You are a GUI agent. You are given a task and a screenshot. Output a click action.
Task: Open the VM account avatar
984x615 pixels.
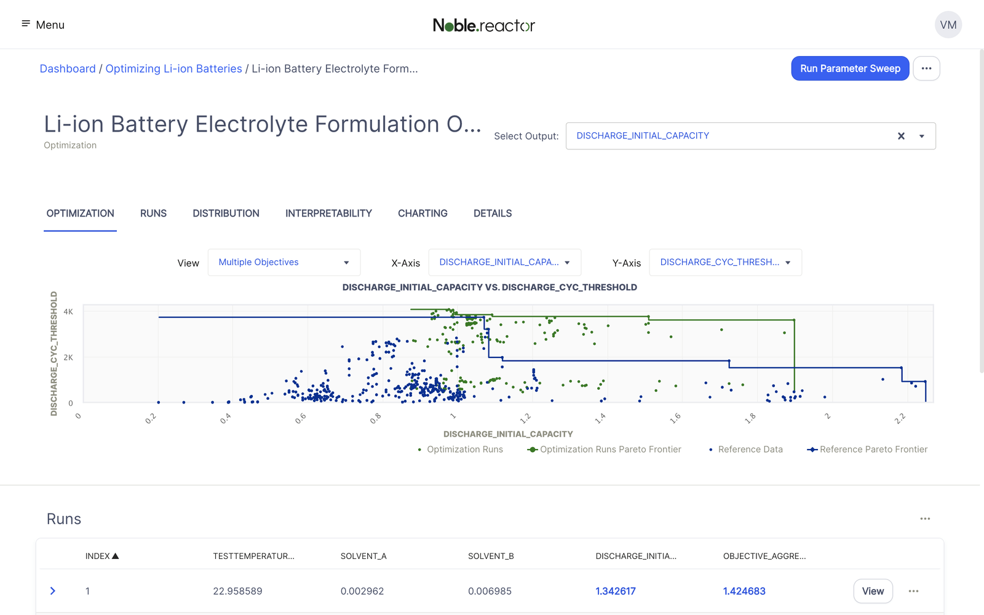[948, 25]
